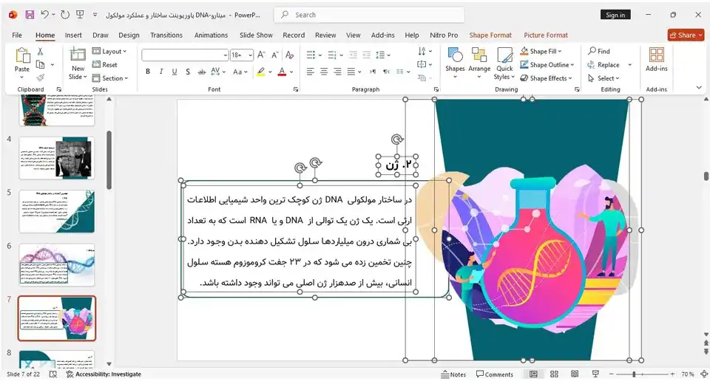Toggle bold formatting
The width and height of the screenshot is (710, 381).
(148, 72)
